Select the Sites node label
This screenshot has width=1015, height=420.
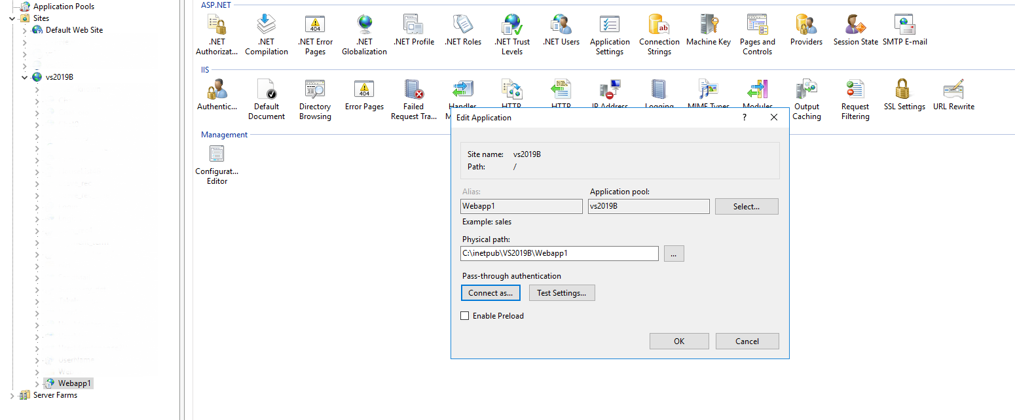pos(41,18)
